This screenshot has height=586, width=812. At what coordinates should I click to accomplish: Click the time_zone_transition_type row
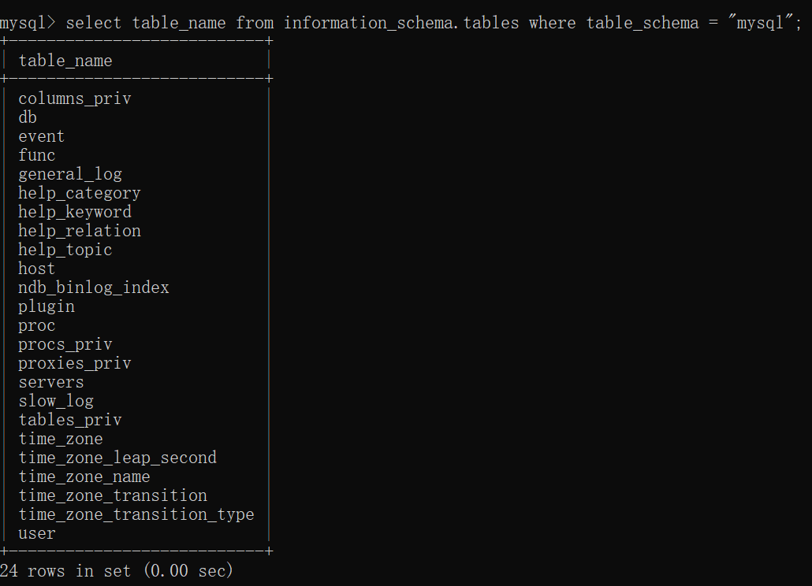[x=136, y=514]
